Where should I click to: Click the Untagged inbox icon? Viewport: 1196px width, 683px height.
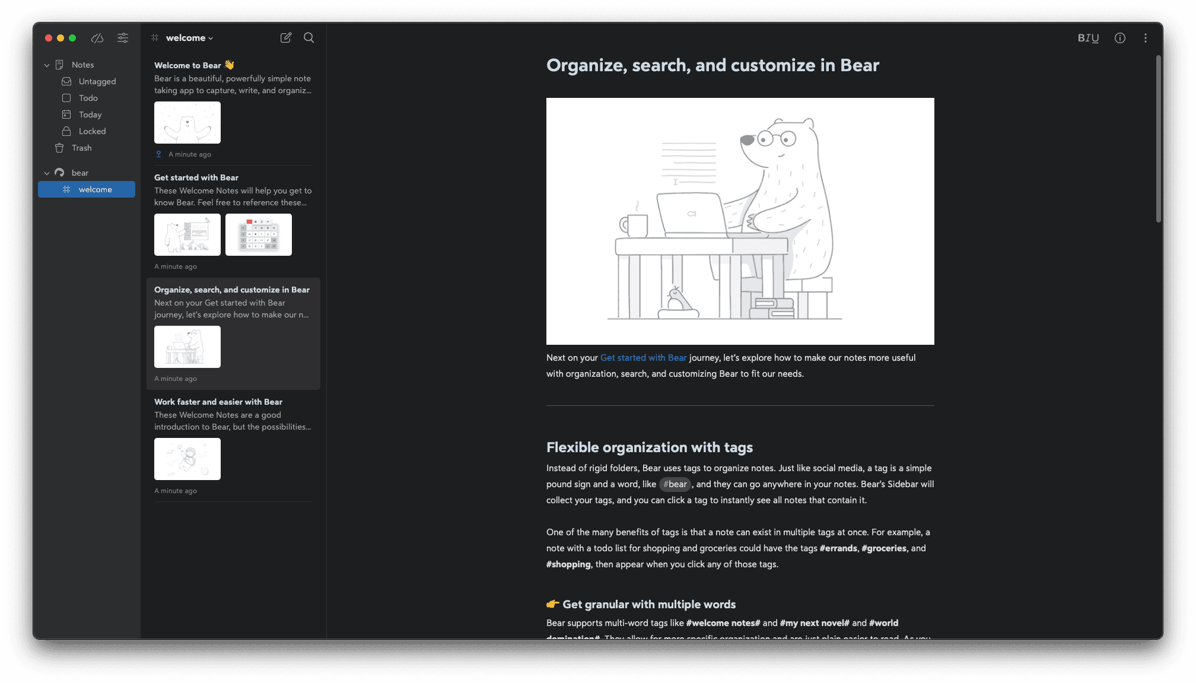click(x=66, y=81)
